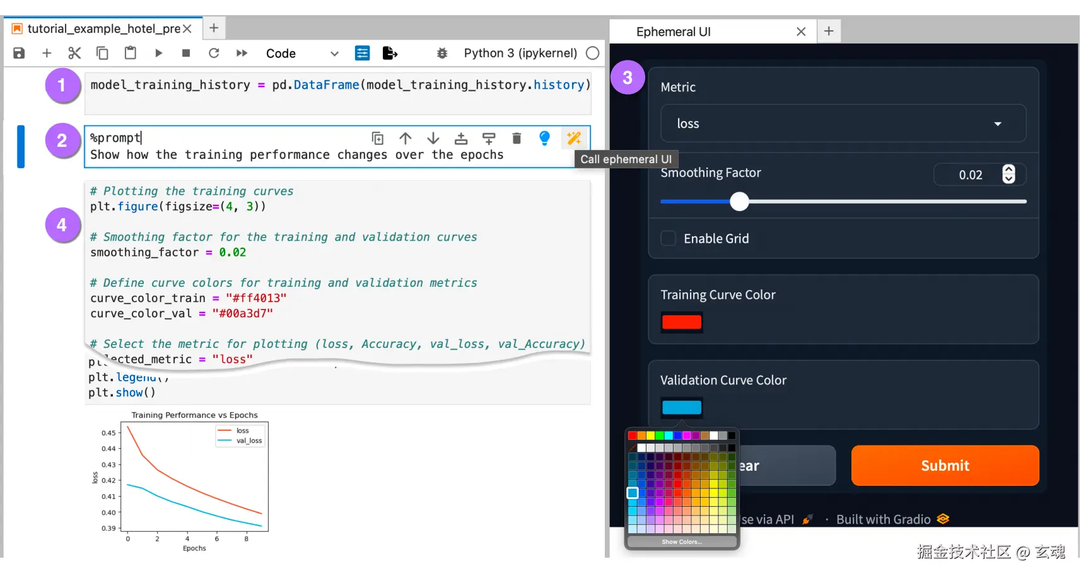
Task: Click Show Colors in the color picker
Action: pos(682,542)
